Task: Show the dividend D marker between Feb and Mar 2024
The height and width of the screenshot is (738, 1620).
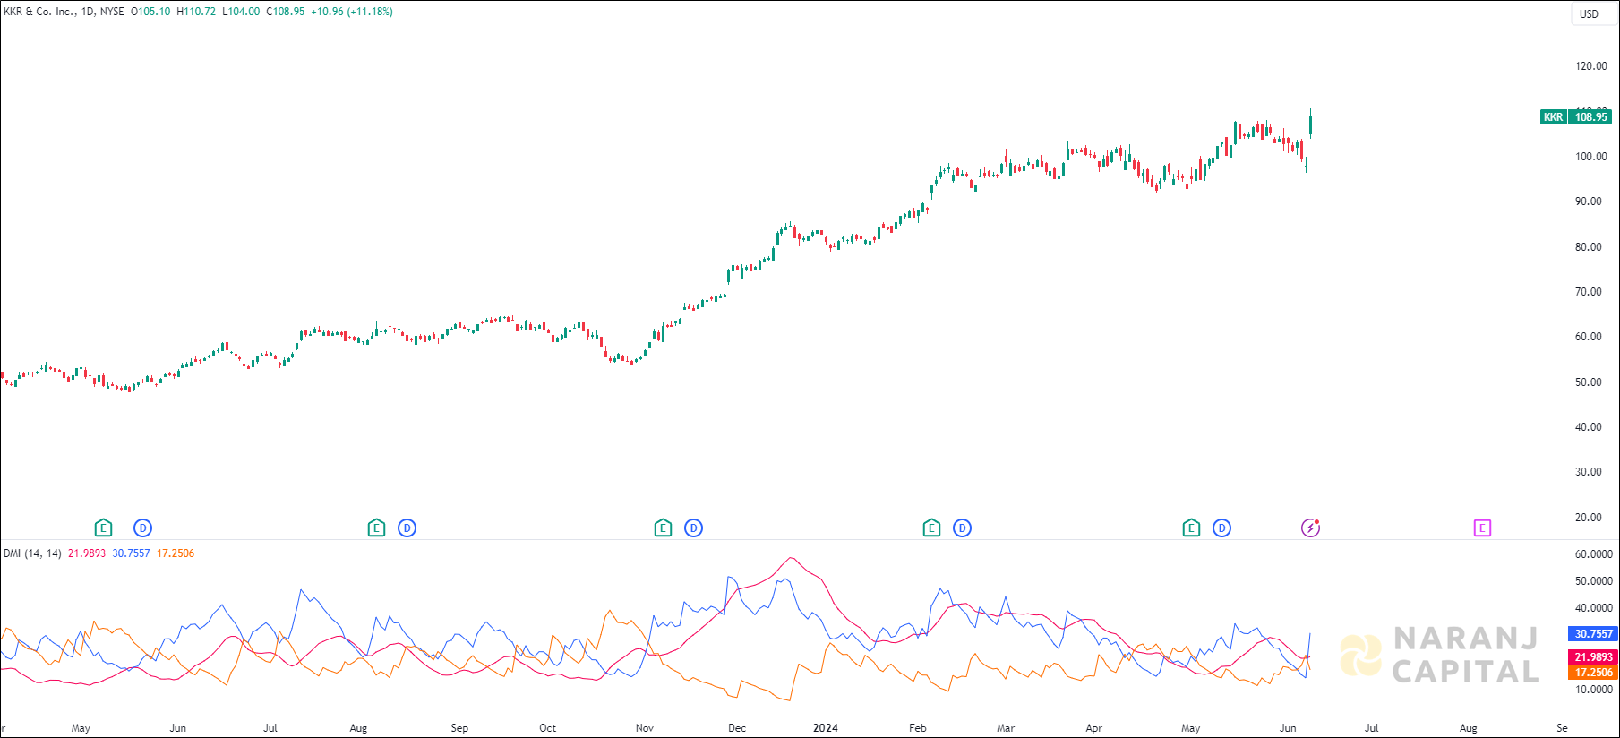Action: [962, 528]
